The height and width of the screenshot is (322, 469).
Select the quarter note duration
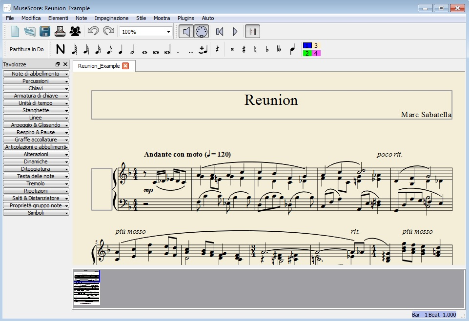[121, 49]
